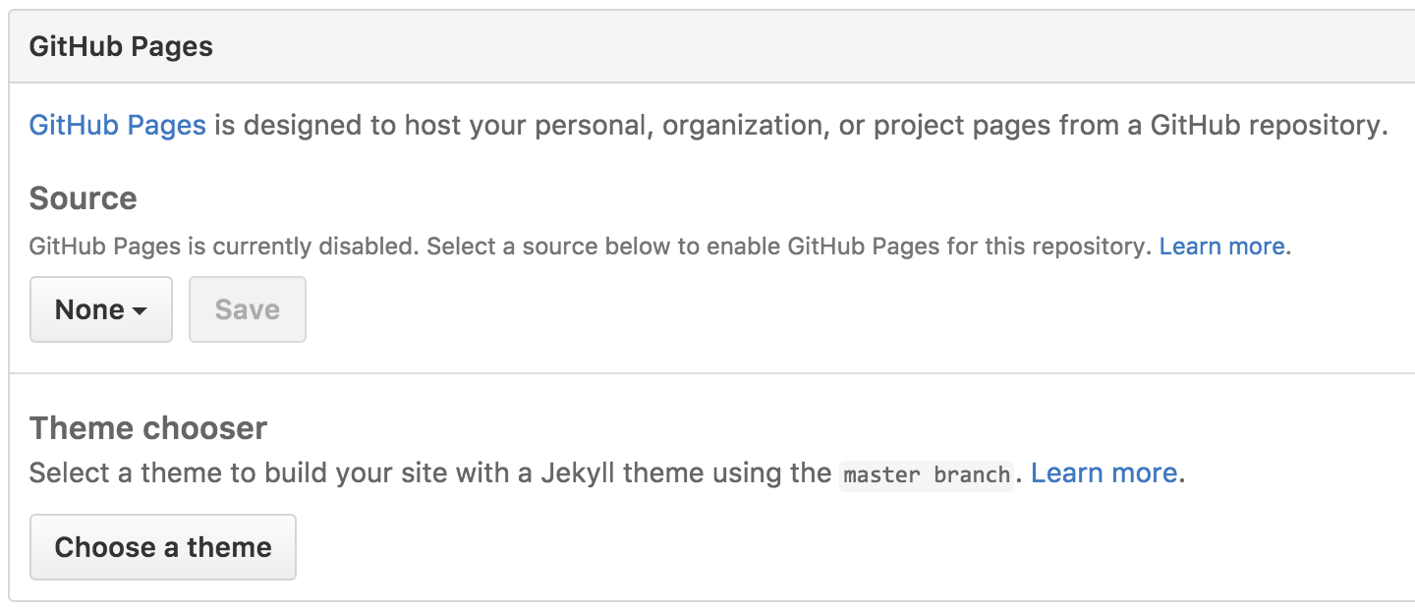Click the GitHub Pages panel header
The image size is (1415, 609).
coord(121,45)
